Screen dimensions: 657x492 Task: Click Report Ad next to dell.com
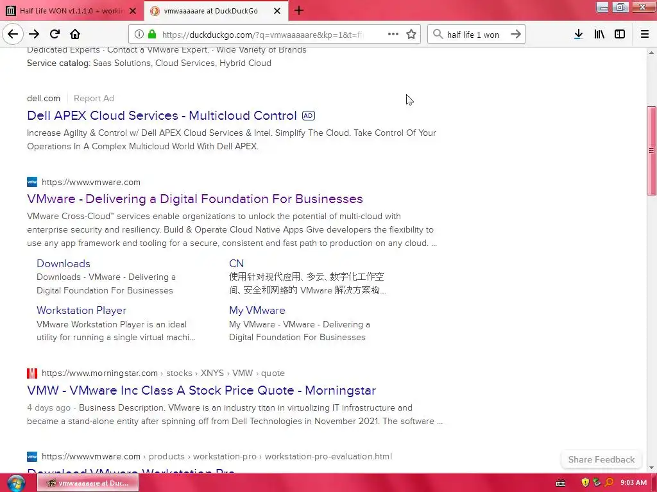[94, 98]
